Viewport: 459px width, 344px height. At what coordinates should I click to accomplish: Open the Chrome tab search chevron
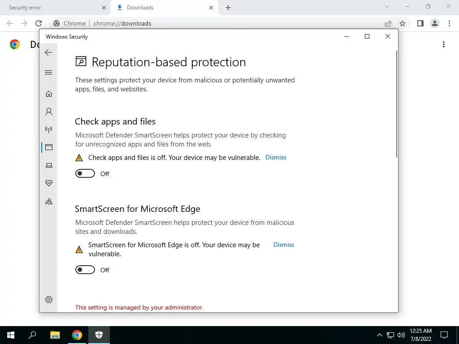(387, 6)
